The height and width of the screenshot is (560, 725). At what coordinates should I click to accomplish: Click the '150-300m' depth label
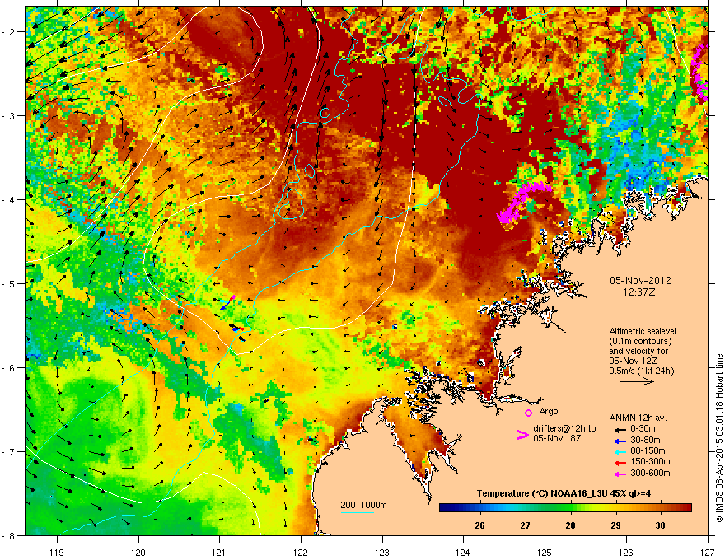[650, 461]
